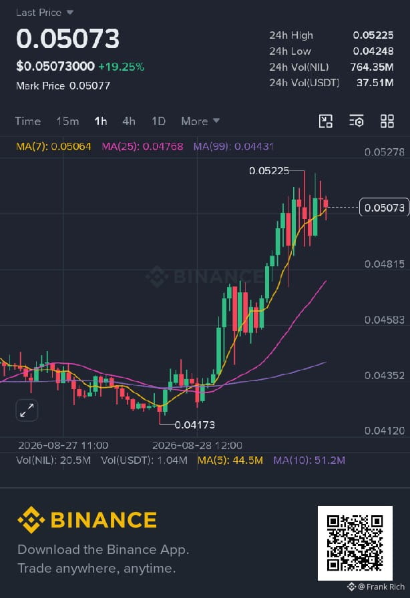Click the 24h Low value 0.04248
Image resolution: width=410 pixels, height=598 pixels.
coord(373,51)
